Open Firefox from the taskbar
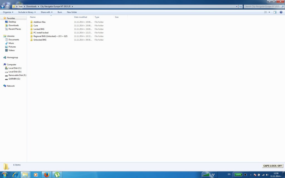285x178 pixels. (x=46, y=175)
